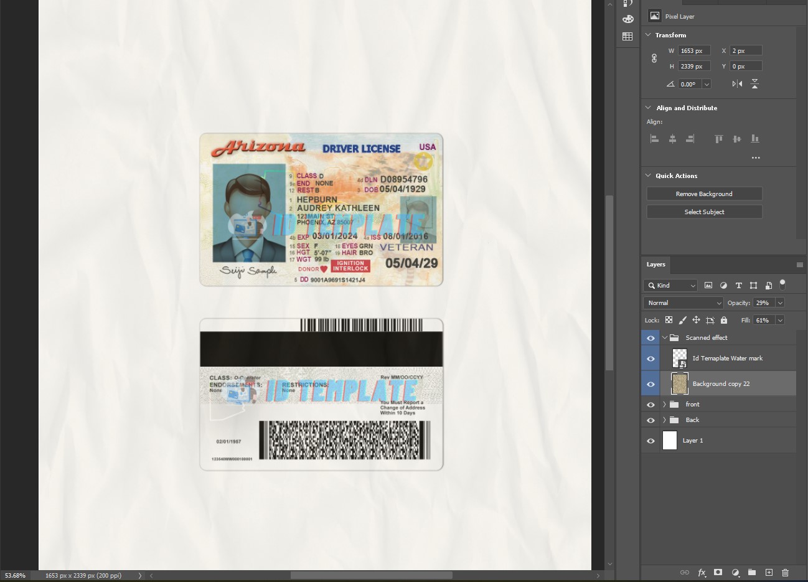Open the grid-shaped Patterns panel icon

coord(627,37)
